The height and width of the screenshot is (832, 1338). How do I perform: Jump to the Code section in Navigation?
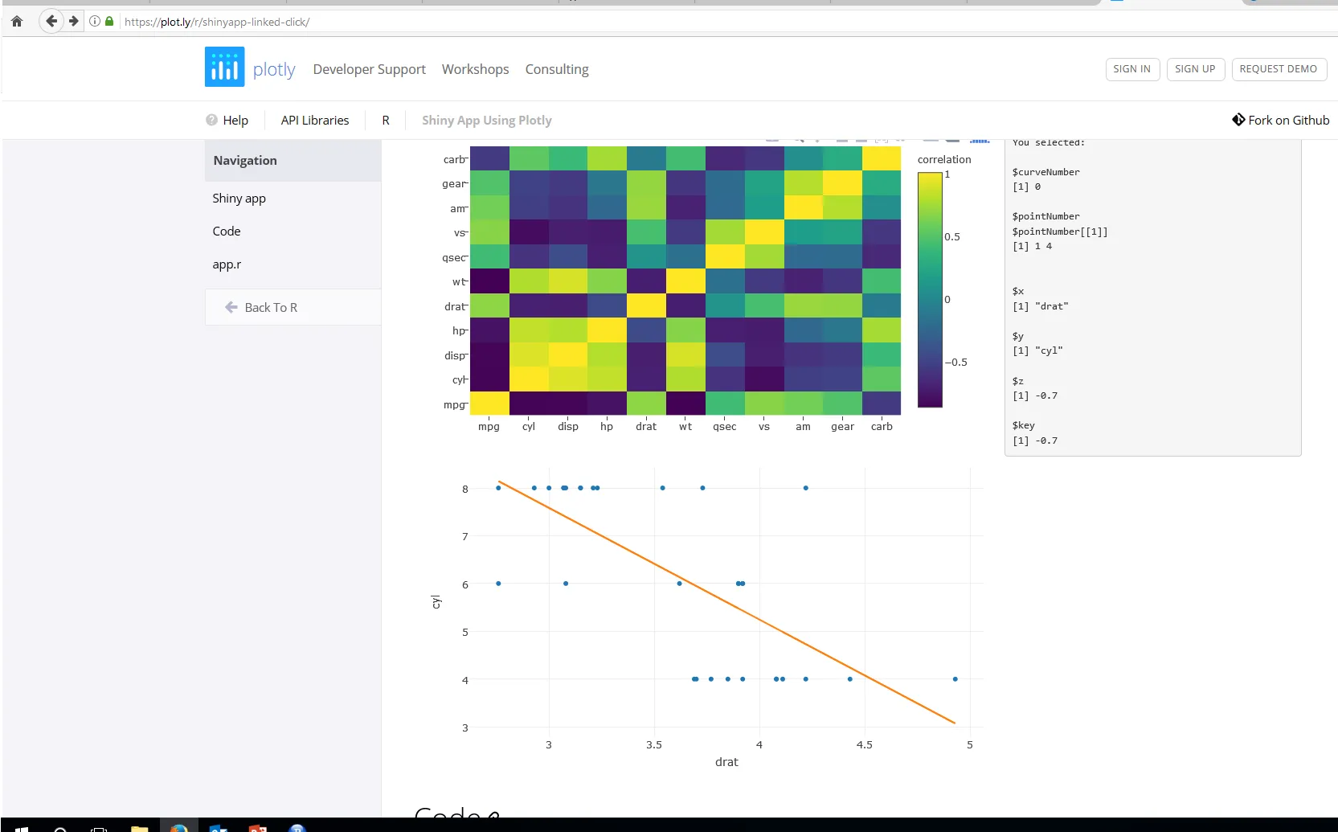tap(227, 231)
